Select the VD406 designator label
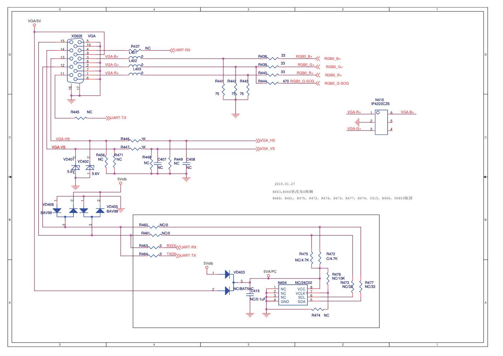The width and height of the screenshot is (503, 356). (48, 205)
